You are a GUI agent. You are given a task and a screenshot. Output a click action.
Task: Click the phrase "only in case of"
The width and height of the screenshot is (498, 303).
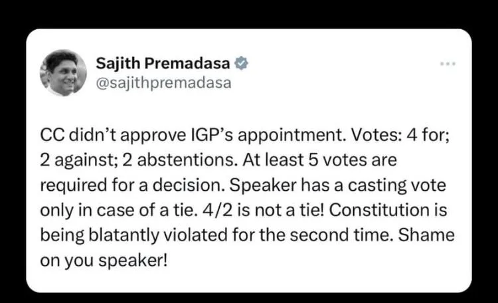point(102,210)
